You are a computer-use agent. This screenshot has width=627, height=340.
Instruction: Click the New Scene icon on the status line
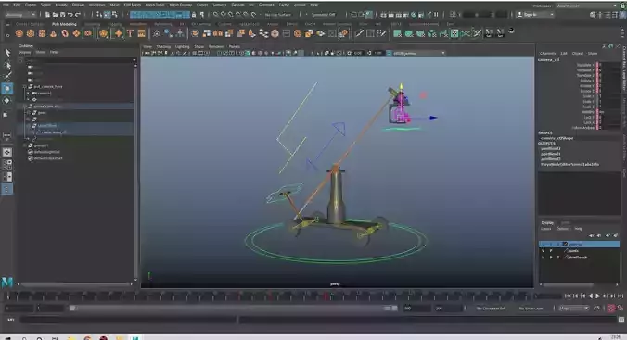pos(47,15)
